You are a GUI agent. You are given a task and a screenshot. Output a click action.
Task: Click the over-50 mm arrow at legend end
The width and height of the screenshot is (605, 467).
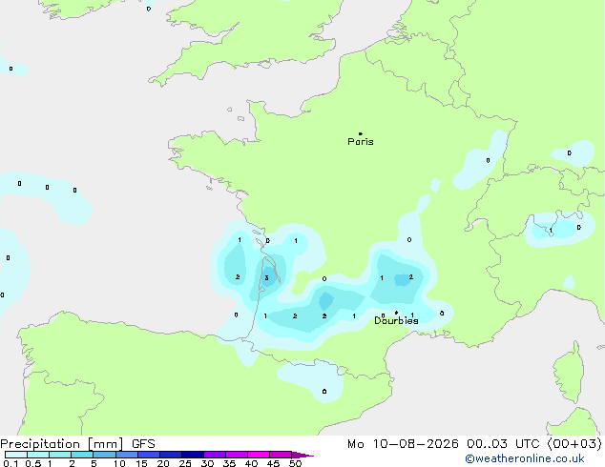tap(302, 455)
